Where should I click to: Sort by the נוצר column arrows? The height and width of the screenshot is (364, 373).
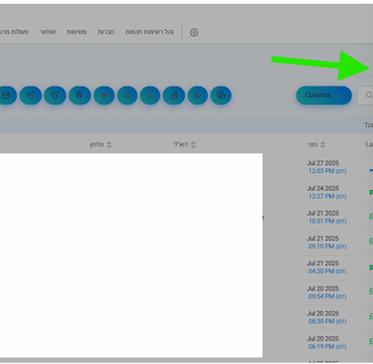point(322,144)
